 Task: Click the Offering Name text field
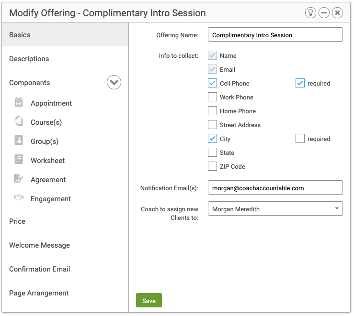[x=275, y=34]
